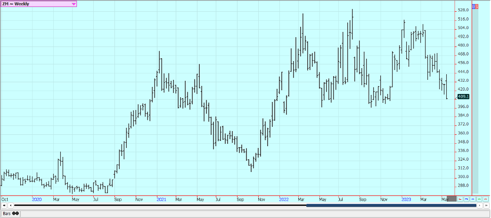This screenshot has height=218, width=491.
Task: Select the Bars tab
Action: (x=11, y=214)
